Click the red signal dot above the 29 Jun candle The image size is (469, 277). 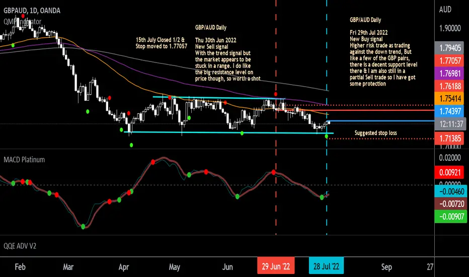[275, 94]
